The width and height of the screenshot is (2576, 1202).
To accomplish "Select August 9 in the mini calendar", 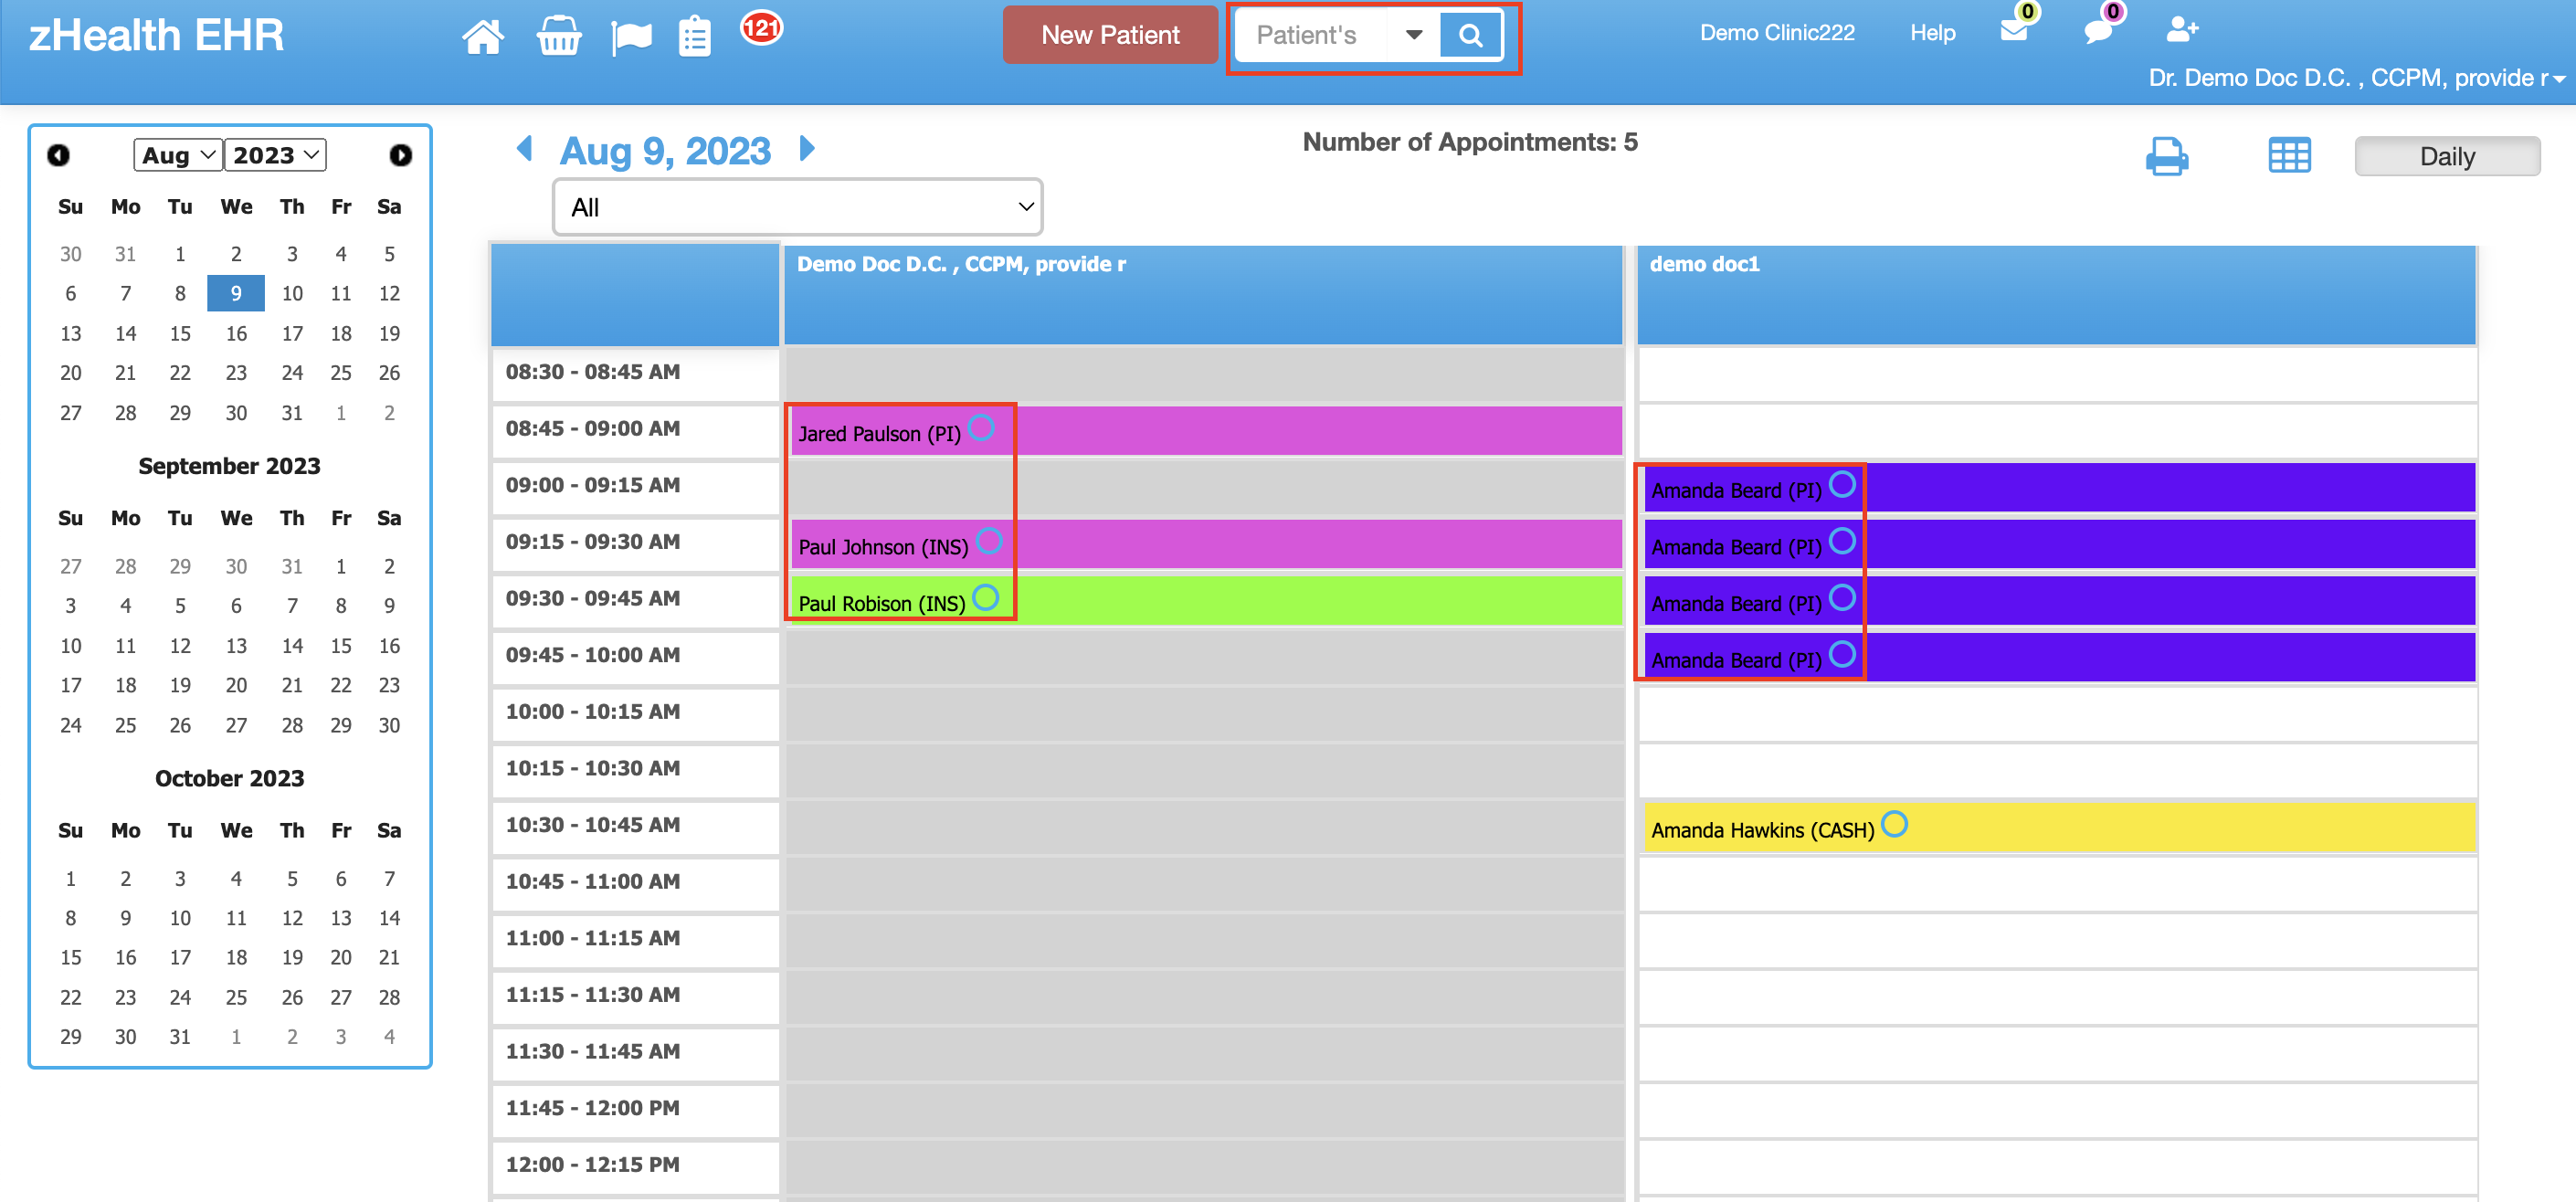I will pos(236,293).
